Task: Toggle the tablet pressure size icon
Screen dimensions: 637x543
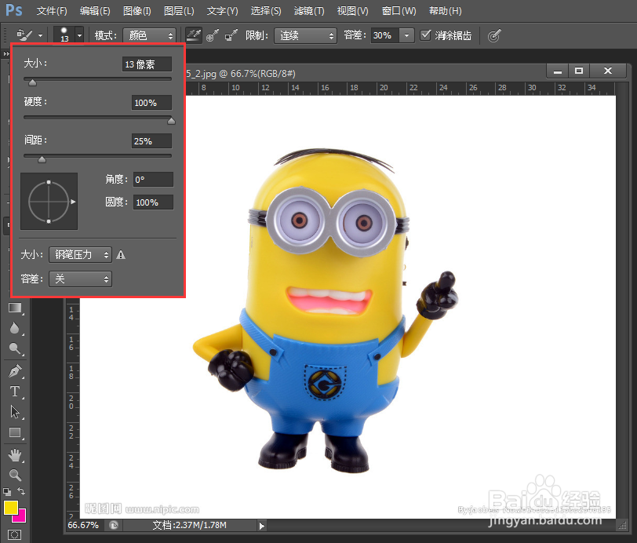Action: coord(493,36)
